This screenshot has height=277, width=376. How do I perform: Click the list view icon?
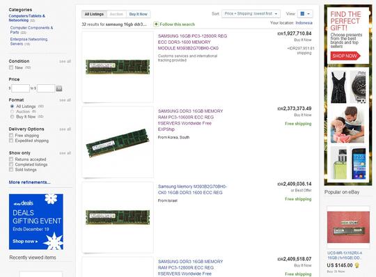(x=302, y=14)
